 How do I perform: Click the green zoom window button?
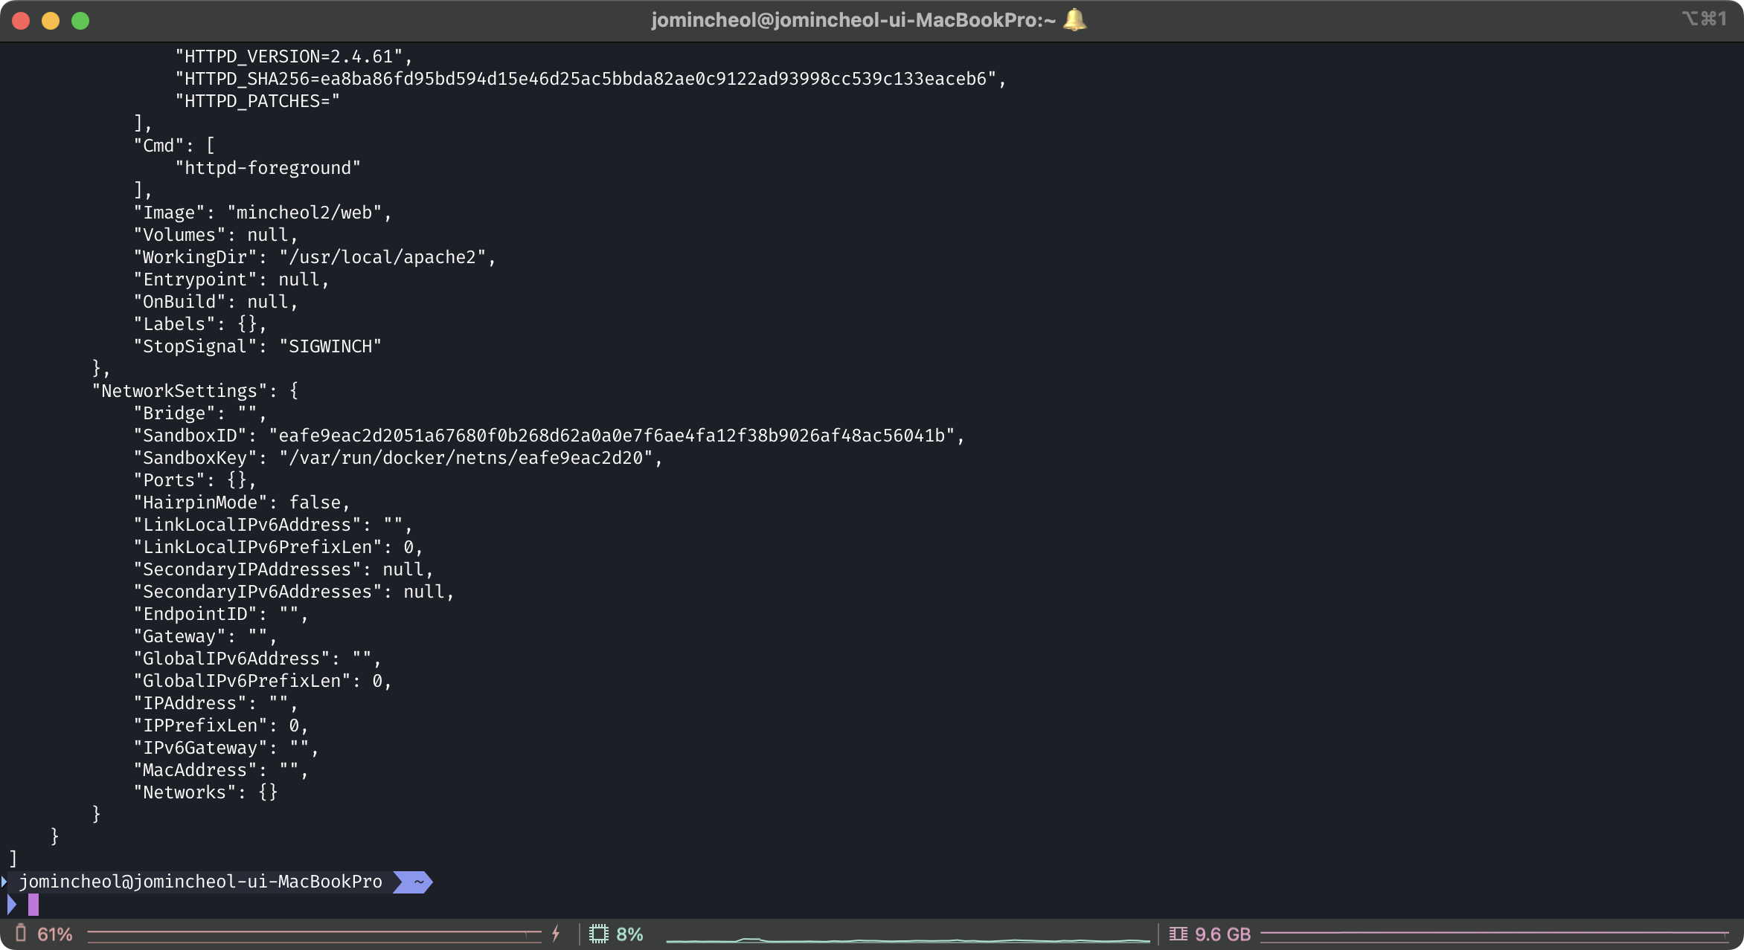[x=80, y=21]
